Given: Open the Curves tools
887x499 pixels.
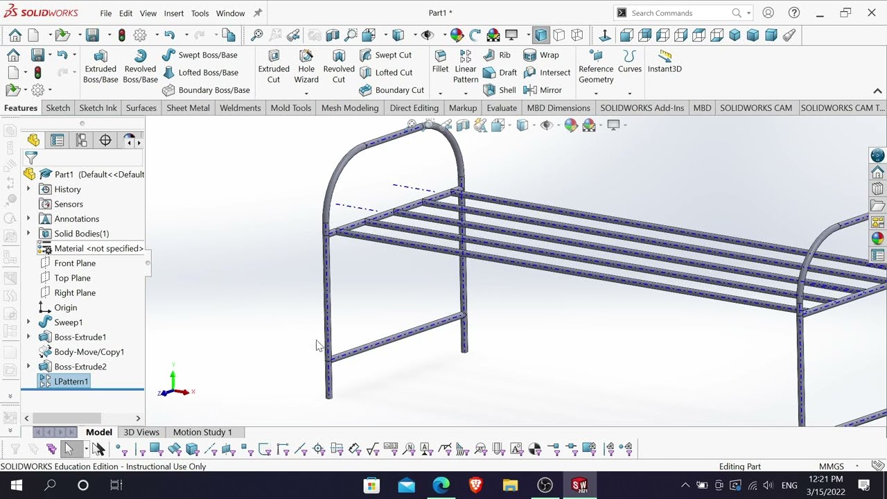Looking at the screenshot, I should pos(629,62).
